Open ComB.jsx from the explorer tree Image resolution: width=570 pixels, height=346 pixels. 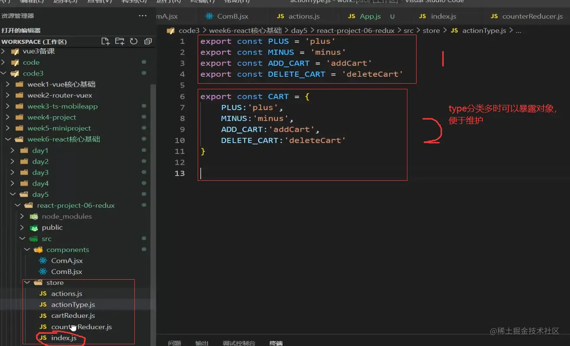coord(67,272)
